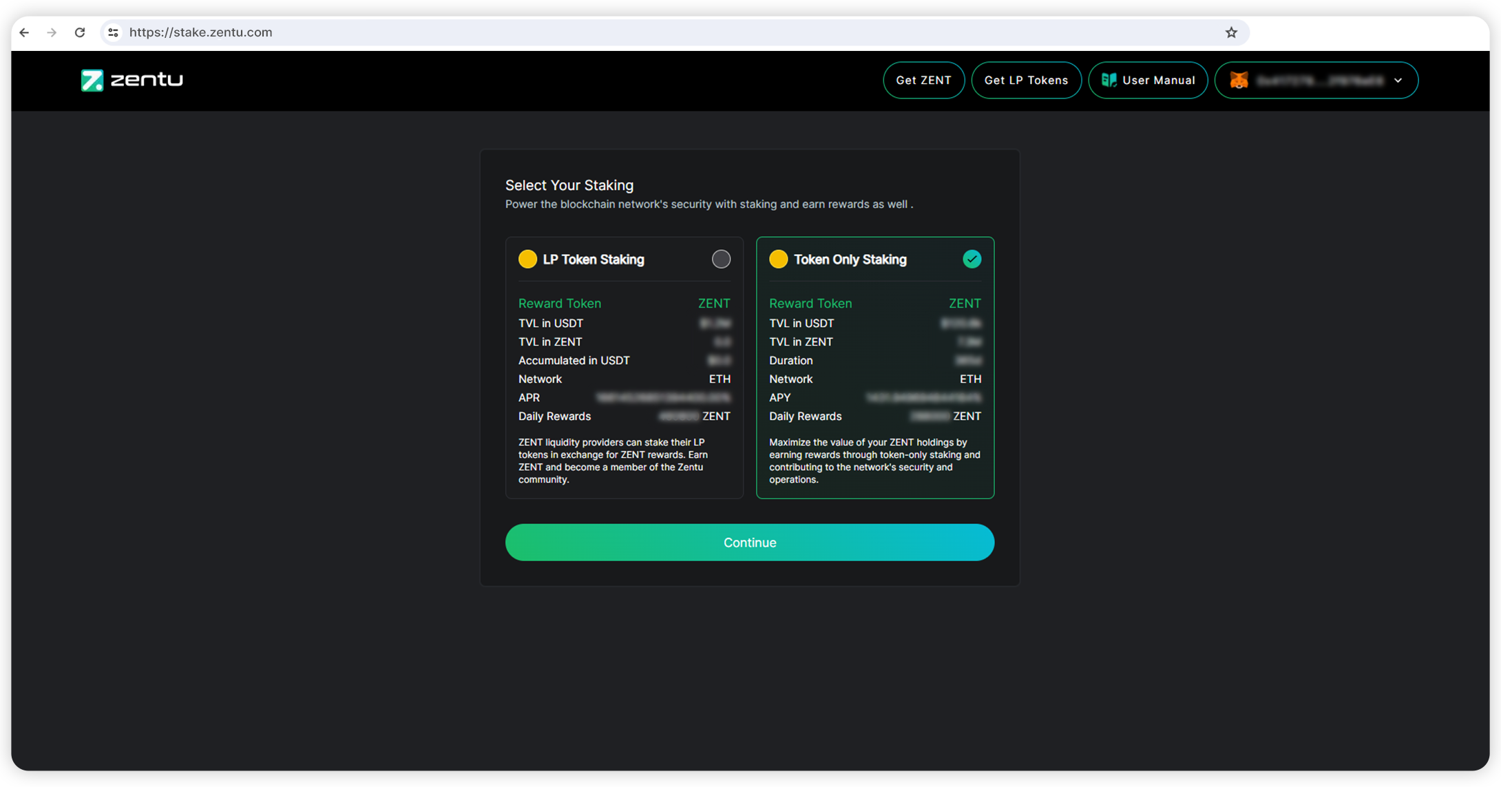Bookmark page with the star icon
This screenshot has height=787, width=1501.
click(1231, 32)
